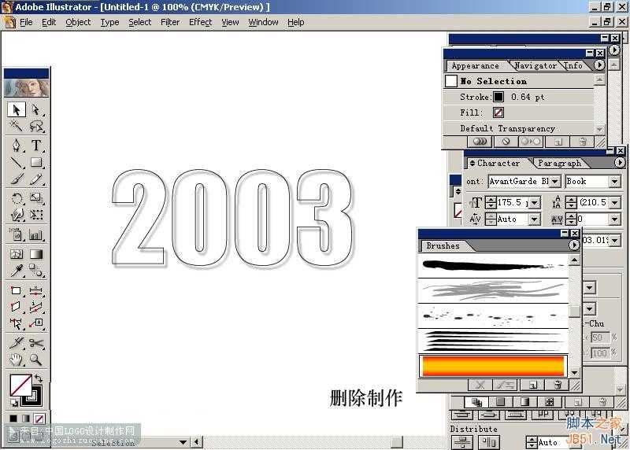Select the Symbol Sprayer tool

click(17, 234)
